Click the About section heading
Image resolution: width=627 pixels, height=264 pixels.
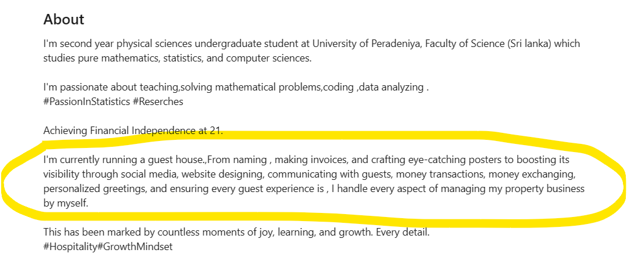[x=63, y=19]
